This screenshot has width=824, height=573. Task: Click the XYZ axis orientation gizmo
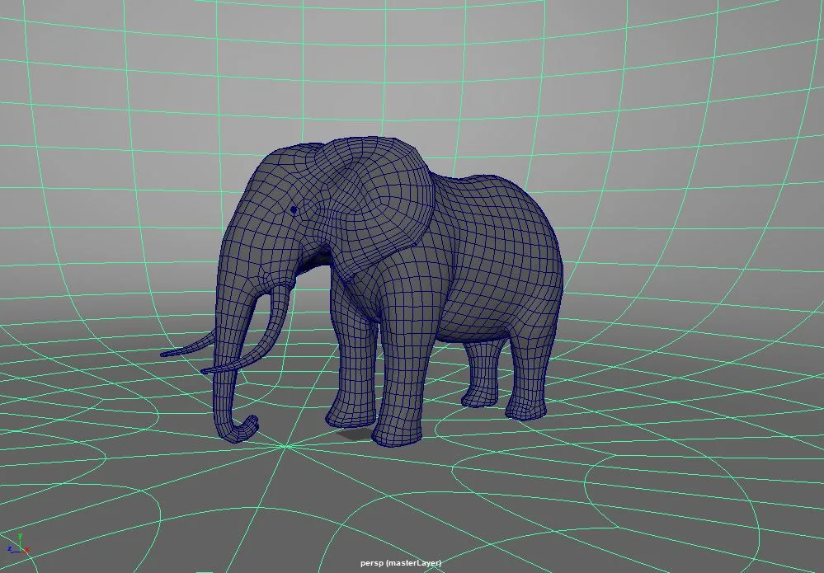click(x=18, y=544)
